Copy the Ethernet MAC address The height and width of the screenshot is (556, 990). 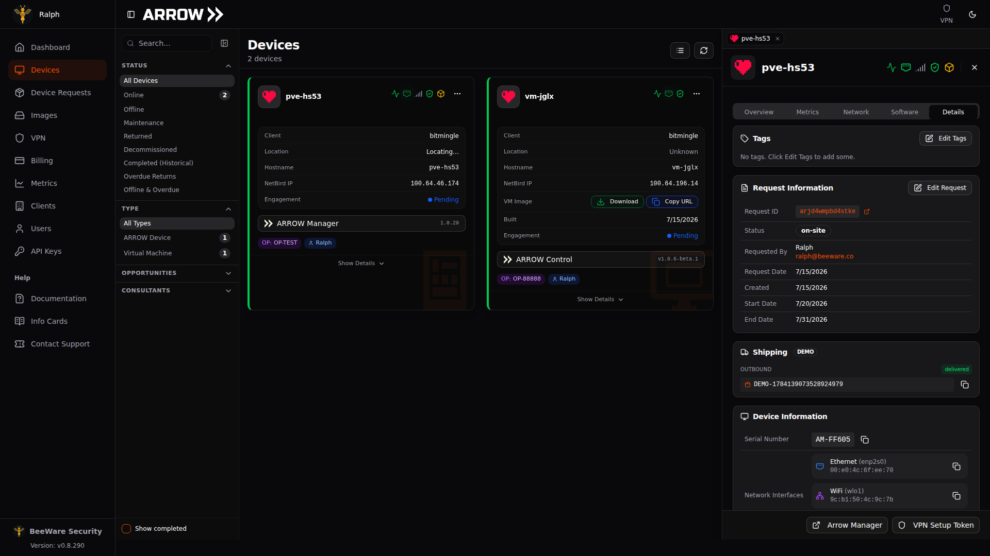pos(956,466)
